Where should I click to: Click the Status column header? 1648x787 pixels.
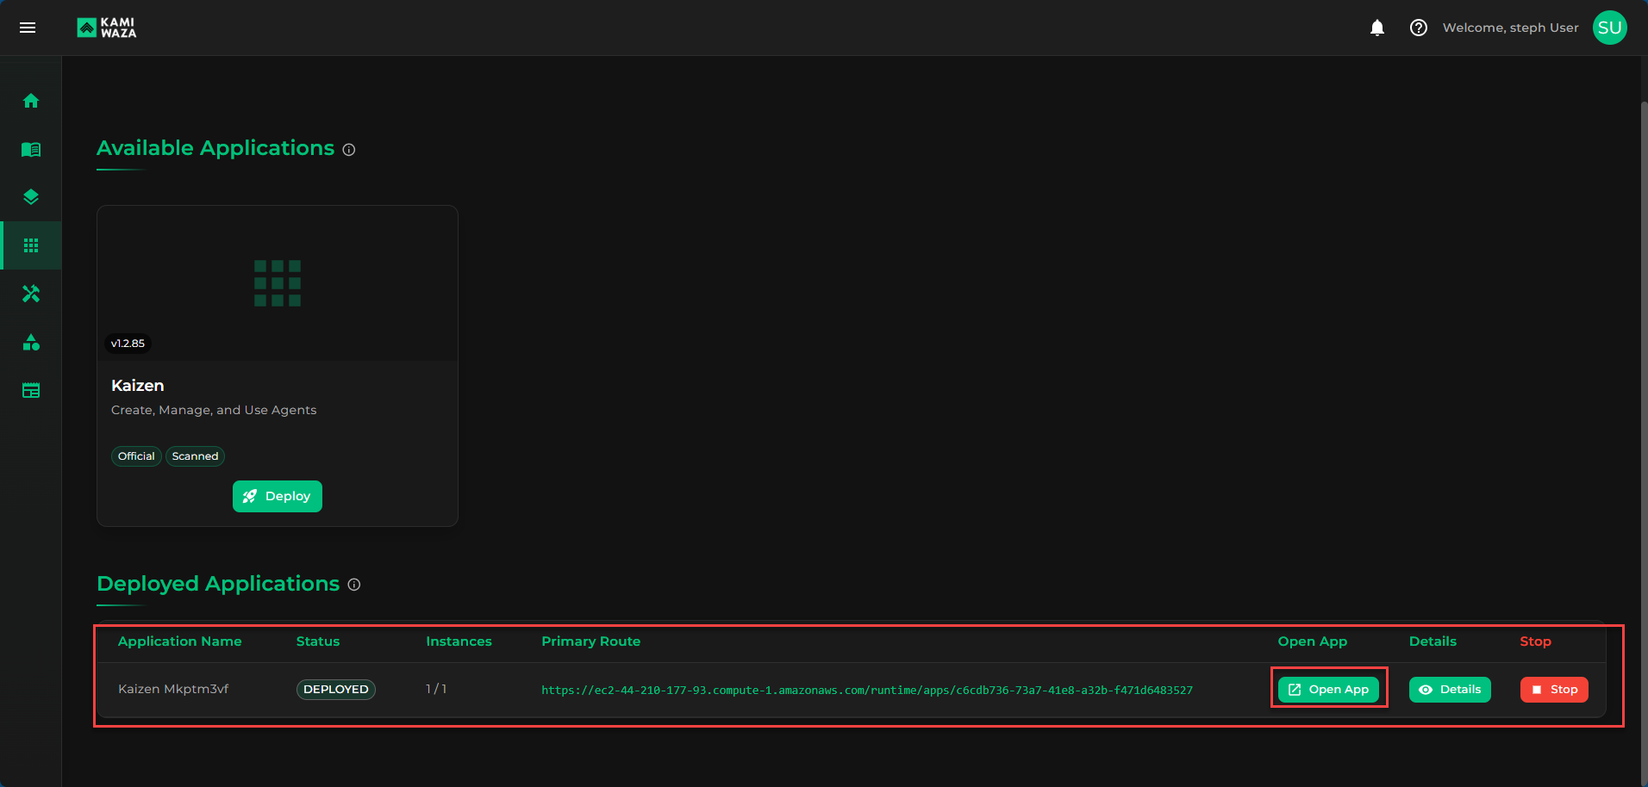[x=318, y=641]
